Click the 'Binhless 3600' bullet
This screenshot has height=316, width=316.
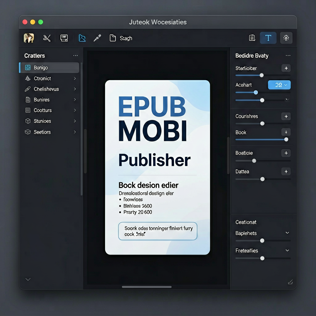click(138, 206)
